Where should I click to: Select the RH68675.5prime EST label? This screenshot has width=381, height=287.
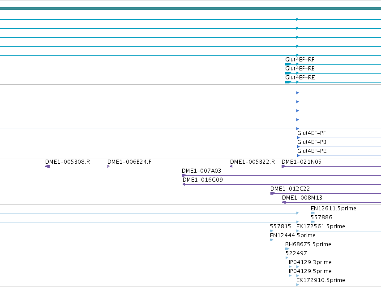point(308,244)
